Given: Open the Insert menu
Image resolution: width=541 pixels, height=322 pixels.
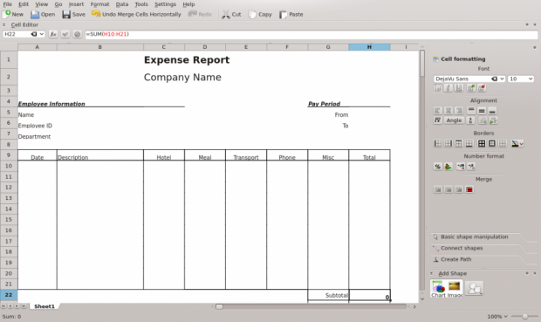Looking at the screenshot, I should pos(76,4).
